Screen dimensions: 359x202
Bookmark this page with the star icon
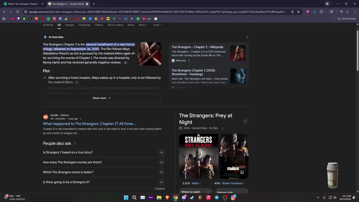tap(298, 12)
